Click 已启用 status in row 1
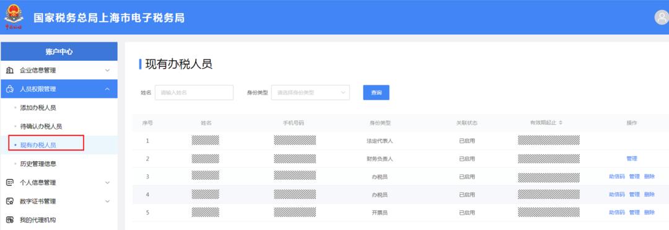669x230 pixels. click(467, 141)
